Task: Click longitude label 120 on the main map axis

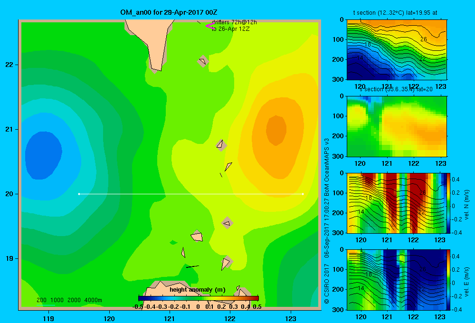Action: pos(109,318)
